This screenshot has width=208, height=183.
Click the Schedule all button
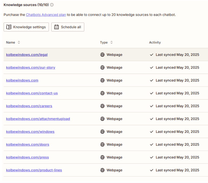(68, 27)
